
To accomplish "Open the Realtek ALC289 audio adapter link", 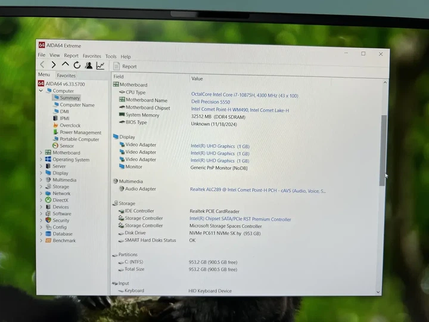I will click(x=258, y=190).
